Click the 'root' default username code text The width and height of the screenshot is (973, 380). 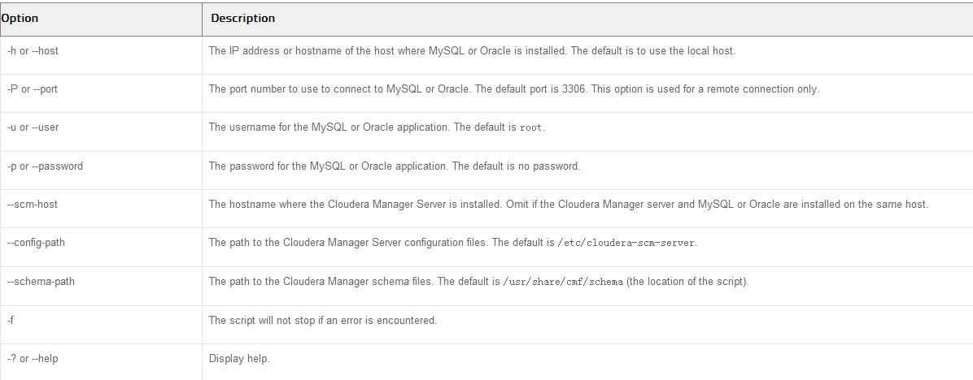[531, 127]
